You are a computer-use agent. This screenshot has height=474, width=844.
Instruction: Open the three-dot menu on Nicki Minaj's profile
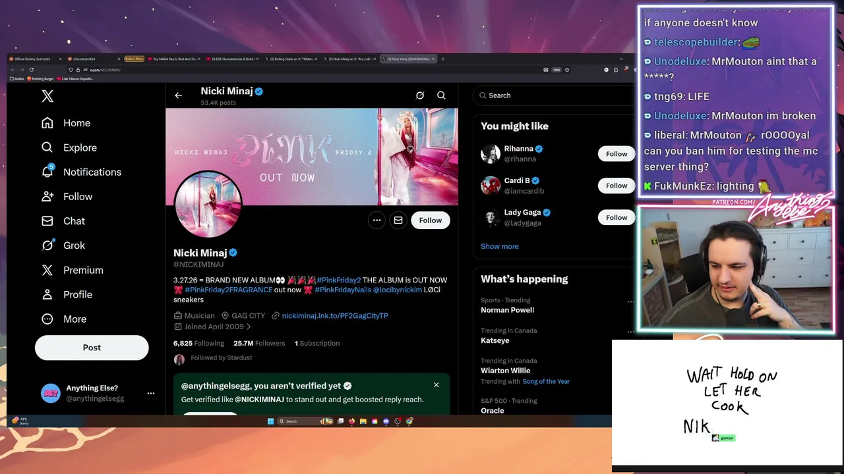tap(377, 221)
